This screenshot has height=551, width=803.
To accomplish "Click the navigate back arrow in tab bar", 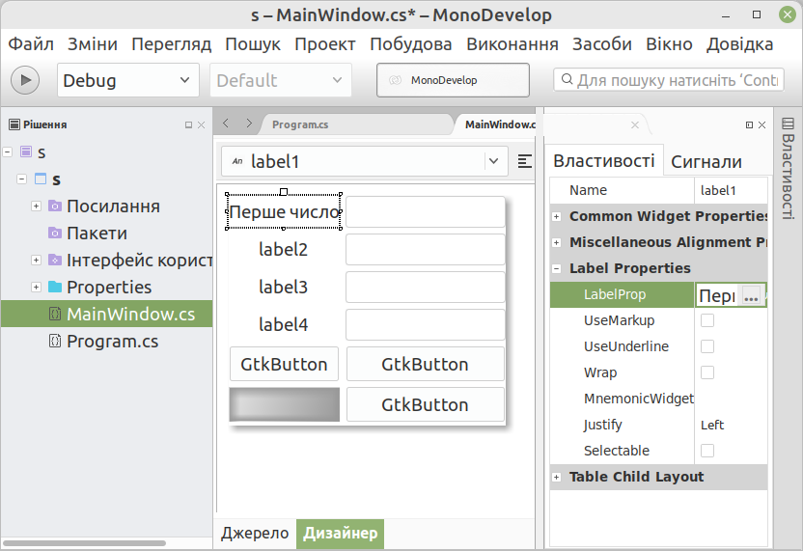I will click(x=226, y=124).
